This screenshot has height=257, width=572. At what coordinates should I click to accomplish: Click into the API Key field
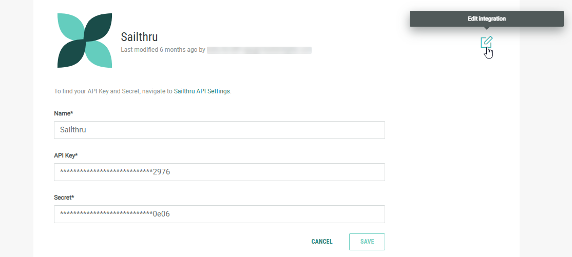[219, 172]
